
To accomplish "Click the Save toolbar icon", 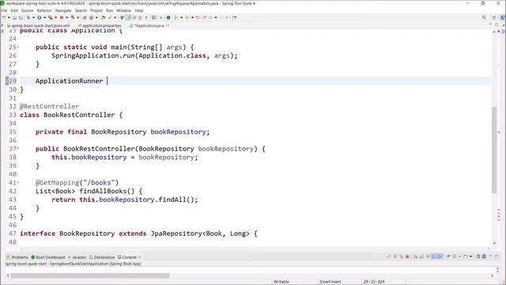I will coord(14,17).
